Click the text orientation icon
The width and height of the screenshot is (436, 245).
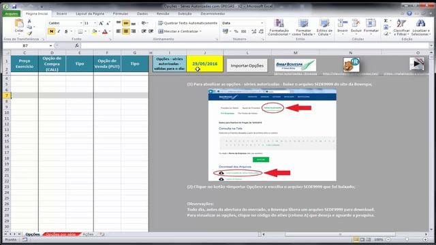click(x=144, y=23)
